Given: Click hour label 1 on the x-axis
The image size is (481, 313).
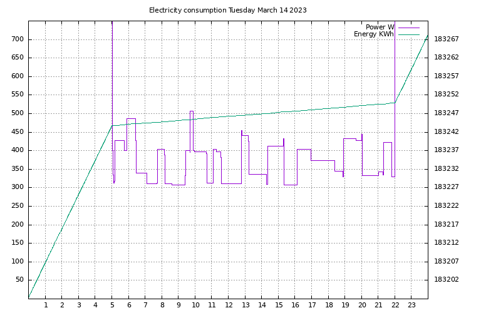Looking at the screenshot, I should pyautogui.click(x=46, y=305).
